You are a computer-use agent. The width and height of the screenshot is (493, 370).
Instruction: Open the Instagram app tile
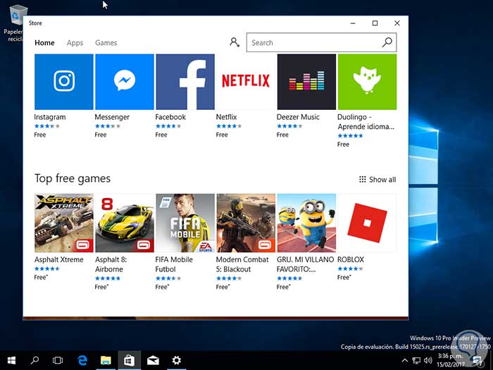[64, 82]
